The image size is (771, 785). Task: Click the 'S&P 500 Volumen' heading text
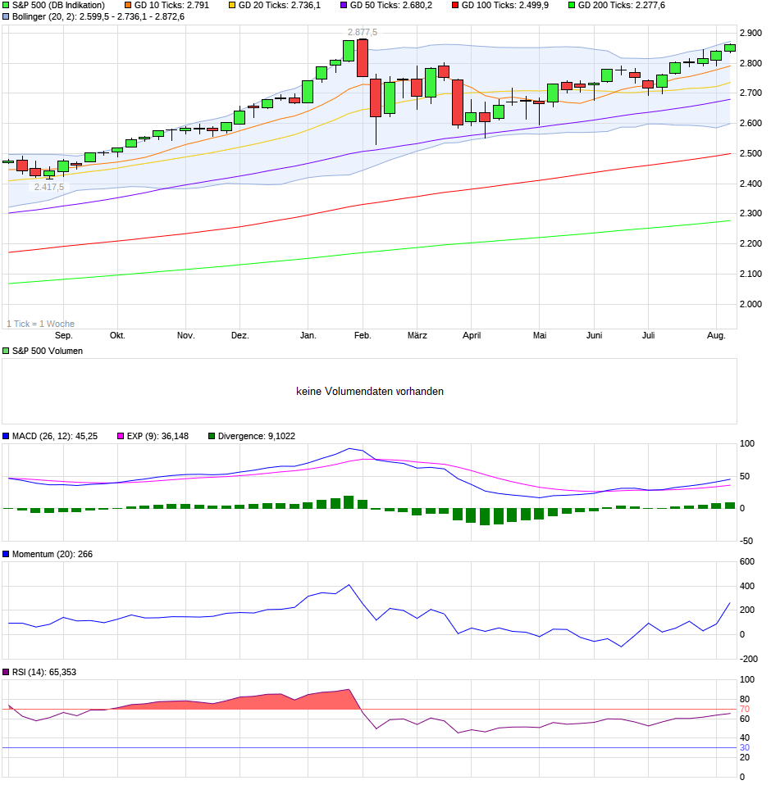48,351
